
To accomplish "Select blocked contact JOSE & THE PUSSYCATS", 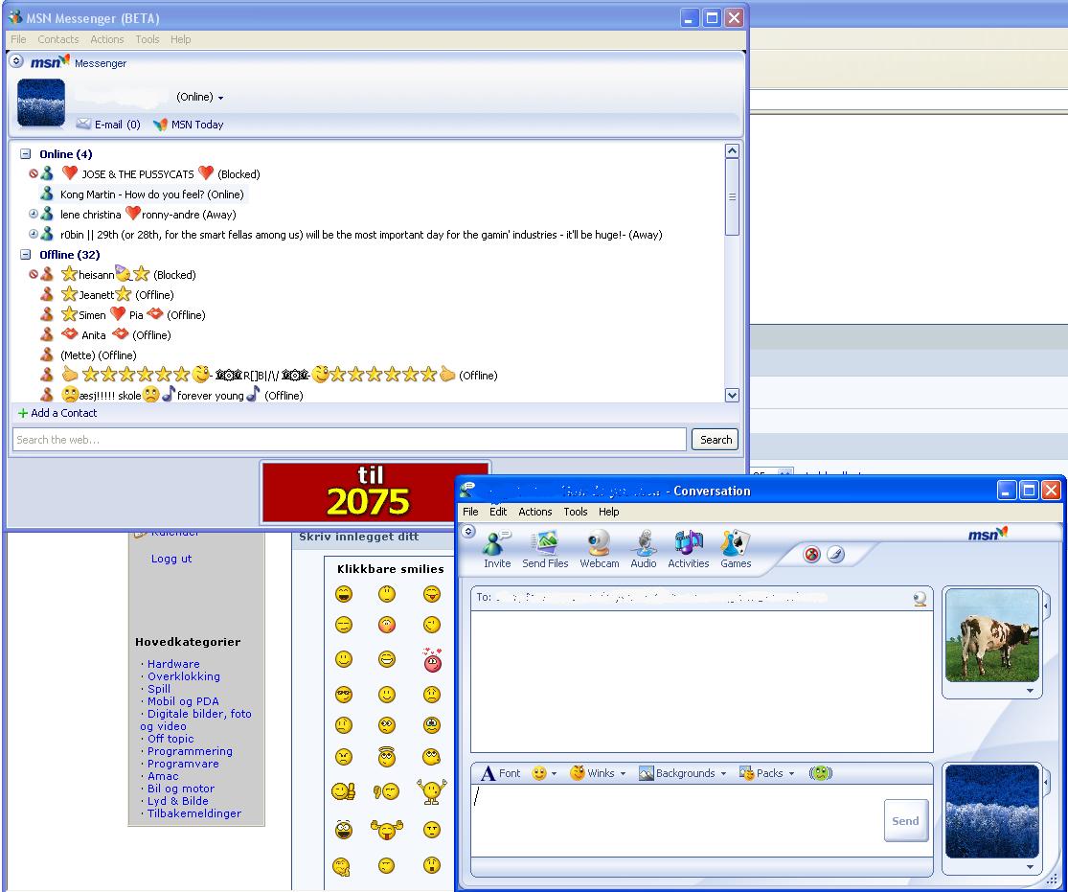I will click(x=145, y=173).
